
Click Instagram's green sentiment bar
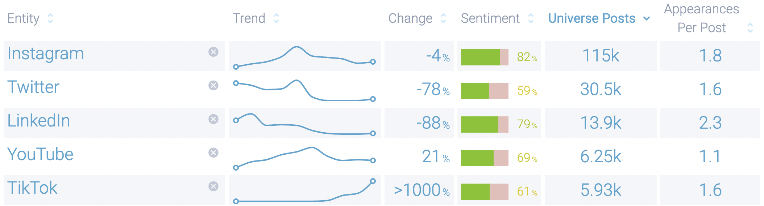tap(480, 57)
